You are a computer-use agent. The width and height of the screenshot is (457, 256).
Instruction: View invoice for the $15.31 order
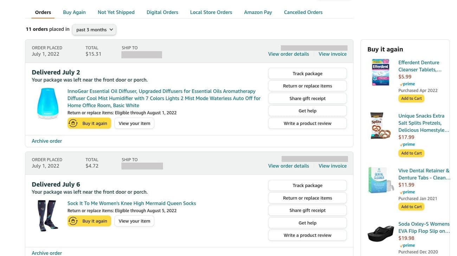pyautogui.click(x=332, y=54)
